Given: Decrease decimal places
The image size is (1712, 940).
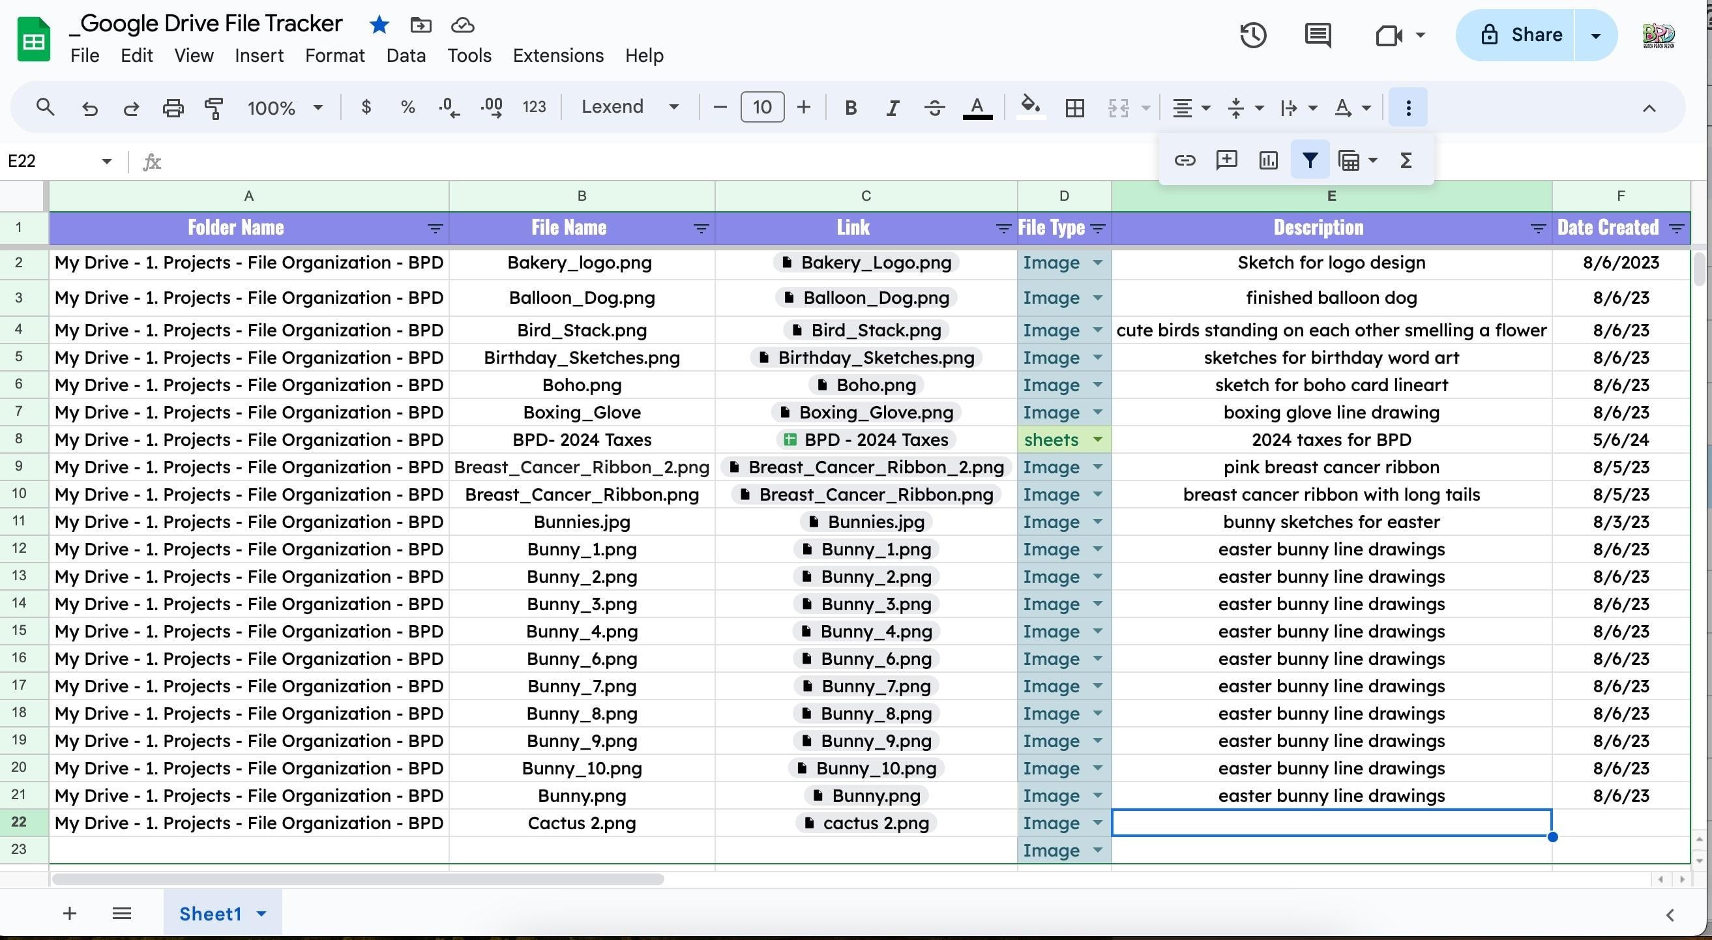Looking at the screenshot, I should click(449, 107).
